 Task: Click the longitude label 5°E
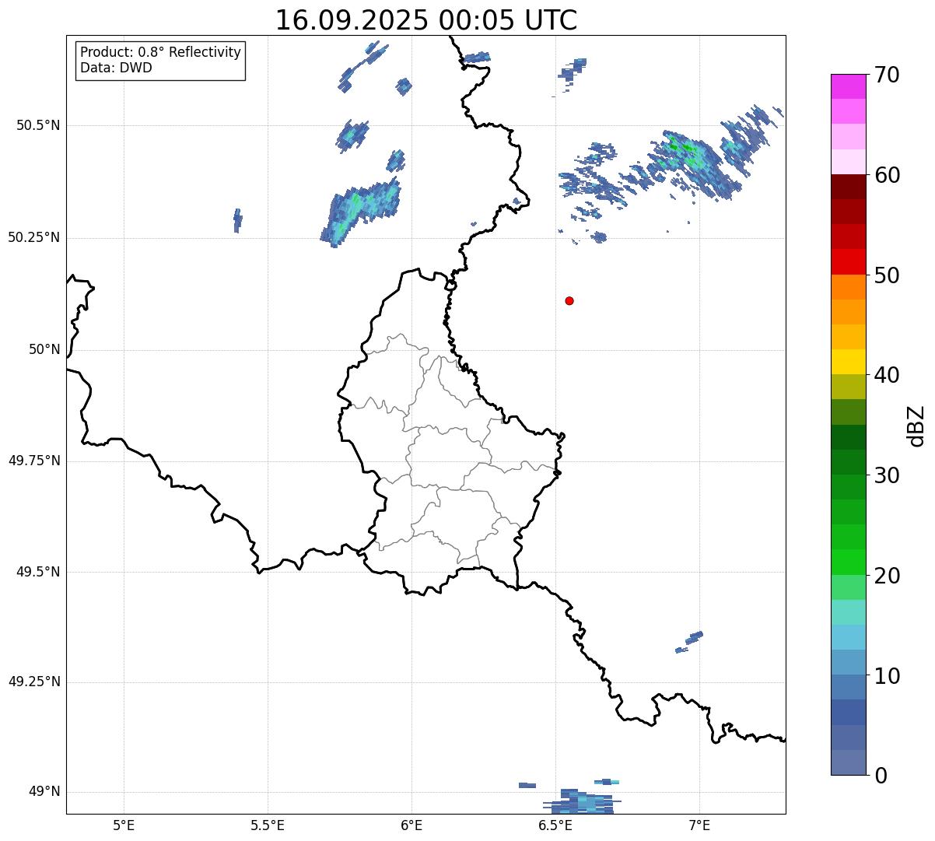pyautogui.click(x=124, y=825)
